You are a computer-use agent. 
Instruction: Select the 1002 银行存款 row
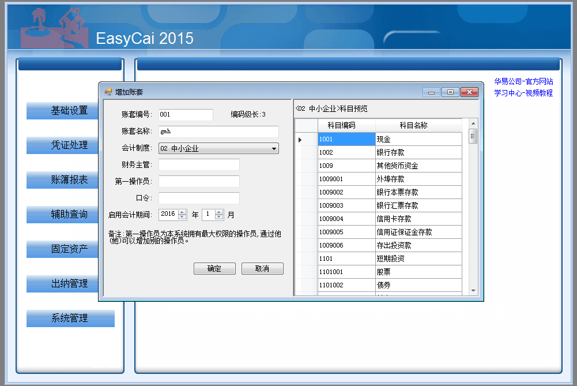click(x=390, y=153)
